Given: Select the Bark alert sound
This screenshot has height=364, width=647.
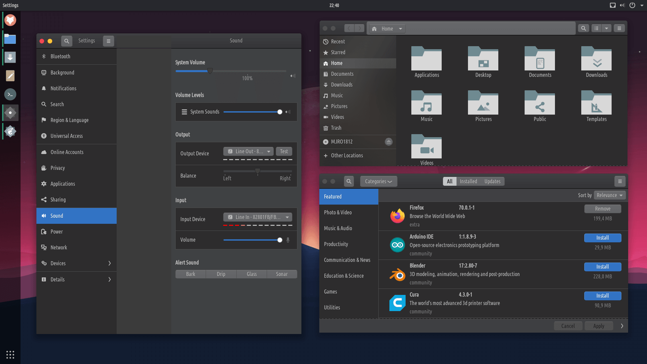Looking at the screenshot, I should 190,274.
